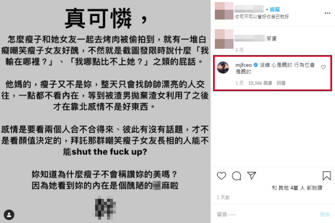
Task: Show tagged people icon on the post image
Action: (x=9, y=215)
